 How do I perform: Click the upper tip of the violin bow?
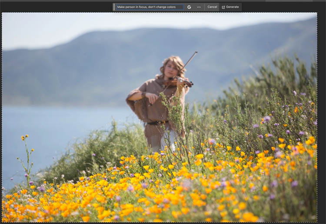click(x=196, y=52)
